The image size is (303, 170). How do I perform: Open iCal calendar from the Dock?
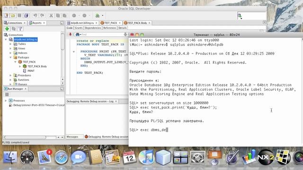point(129,157)
